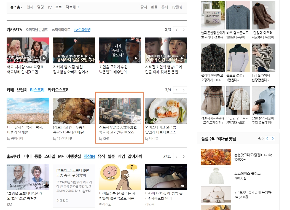Switch to 카카오스토리 tab
The width and height of the screenshot is (290, 210).
[x=59, y=90]
